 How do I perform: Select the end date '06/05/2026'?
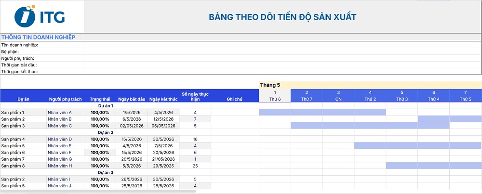click(x=163, y=126)
